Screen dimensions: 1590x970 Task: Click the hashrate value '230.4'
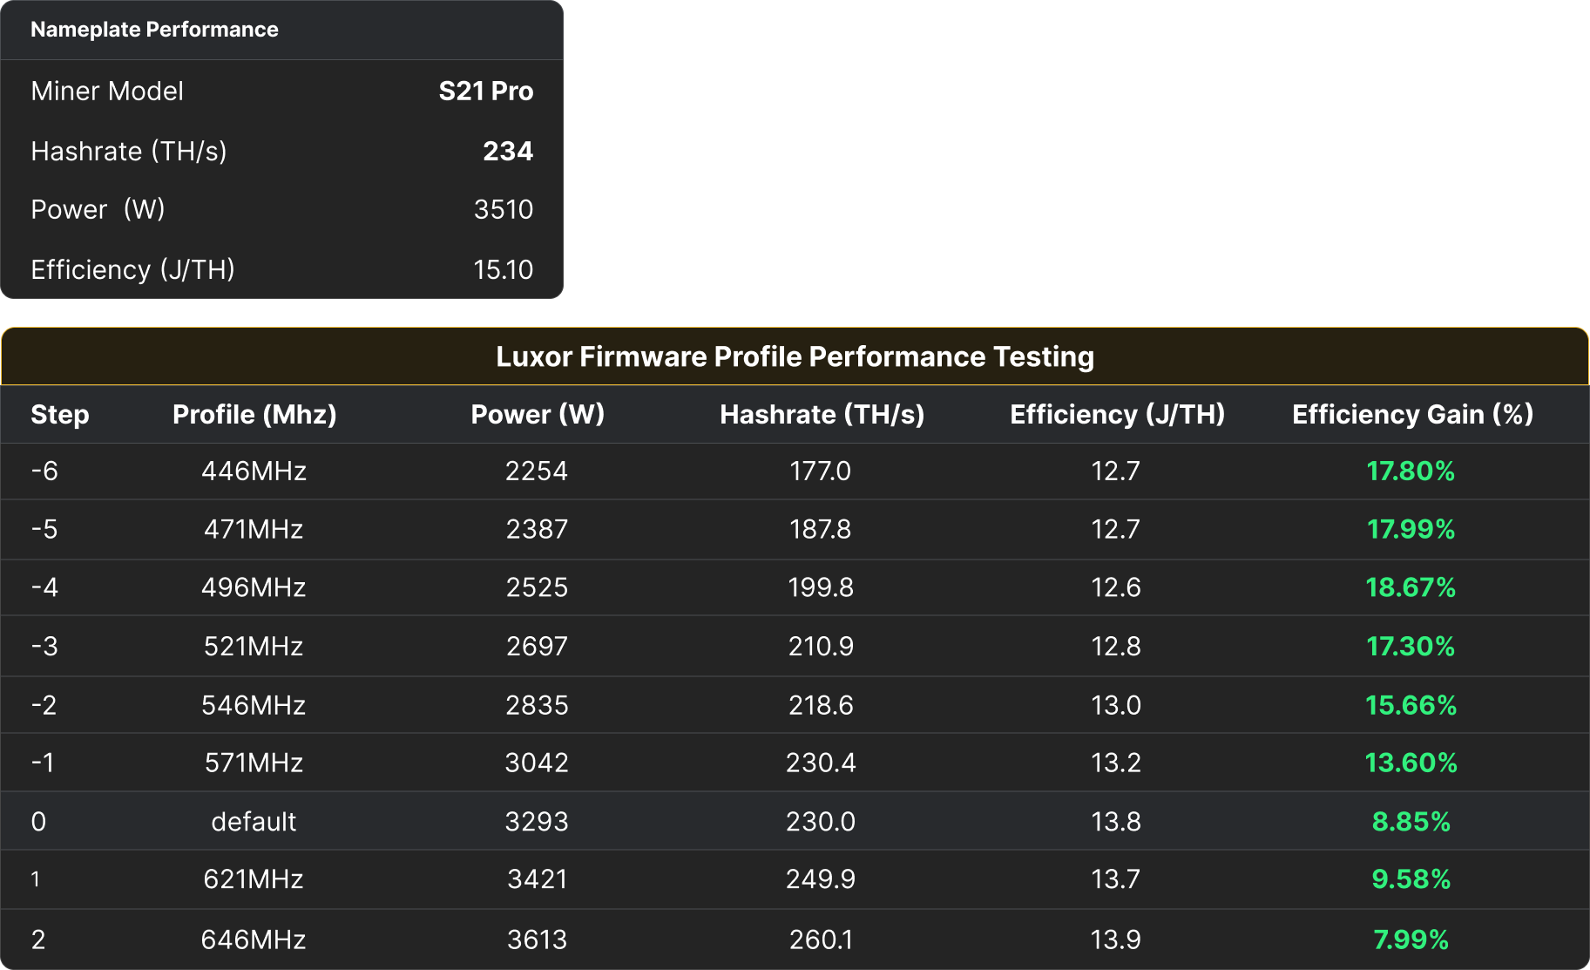tap(820, 763)
